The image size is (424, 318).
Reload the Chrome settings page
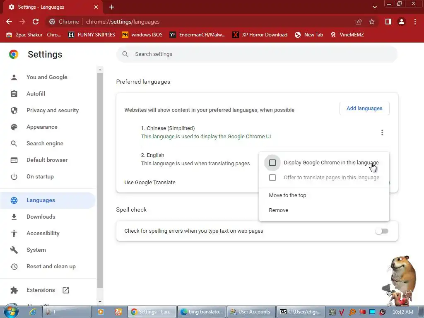[x=36, y=22]
